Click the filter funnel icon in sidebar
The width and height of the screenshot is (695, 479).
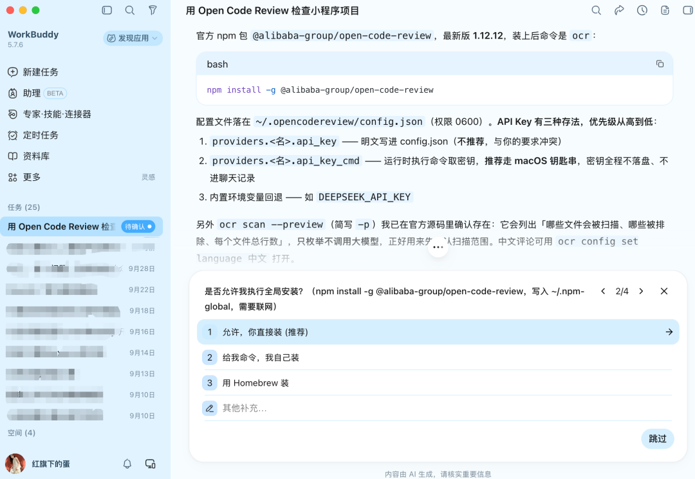click(x=153, y=10)
